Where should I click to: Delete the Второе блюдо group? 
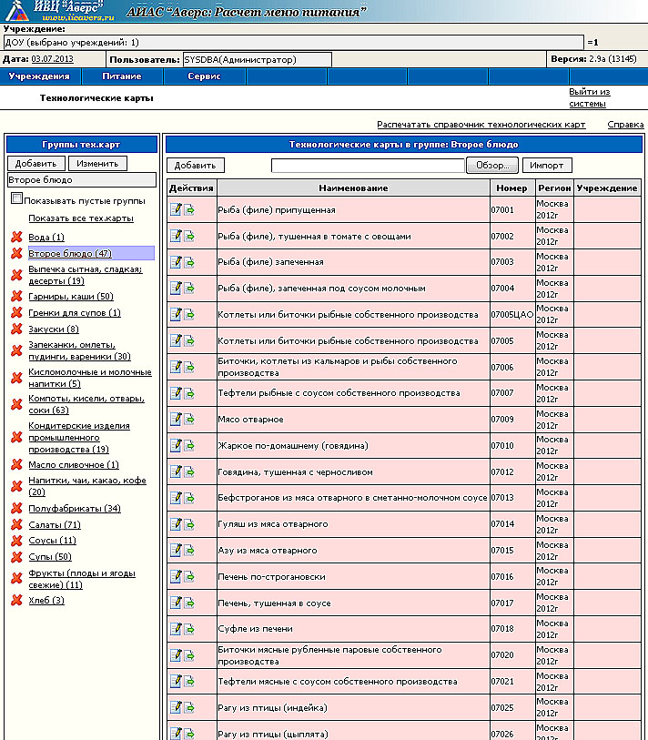(x=16, y=253)
